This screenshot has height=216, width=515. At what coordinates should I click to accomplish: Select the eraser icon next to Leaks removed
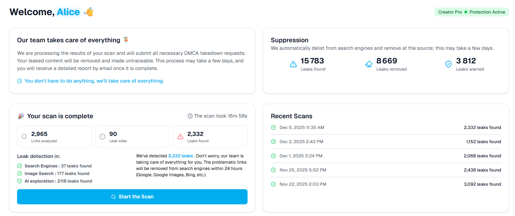368,64
